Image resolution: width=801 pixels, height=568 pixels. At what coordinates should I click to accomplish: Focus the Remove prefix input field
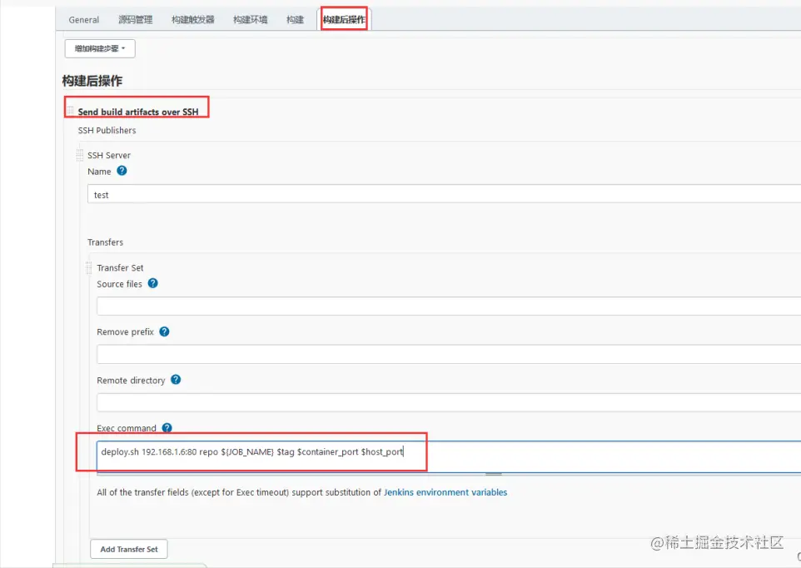[x=449, y=354]
